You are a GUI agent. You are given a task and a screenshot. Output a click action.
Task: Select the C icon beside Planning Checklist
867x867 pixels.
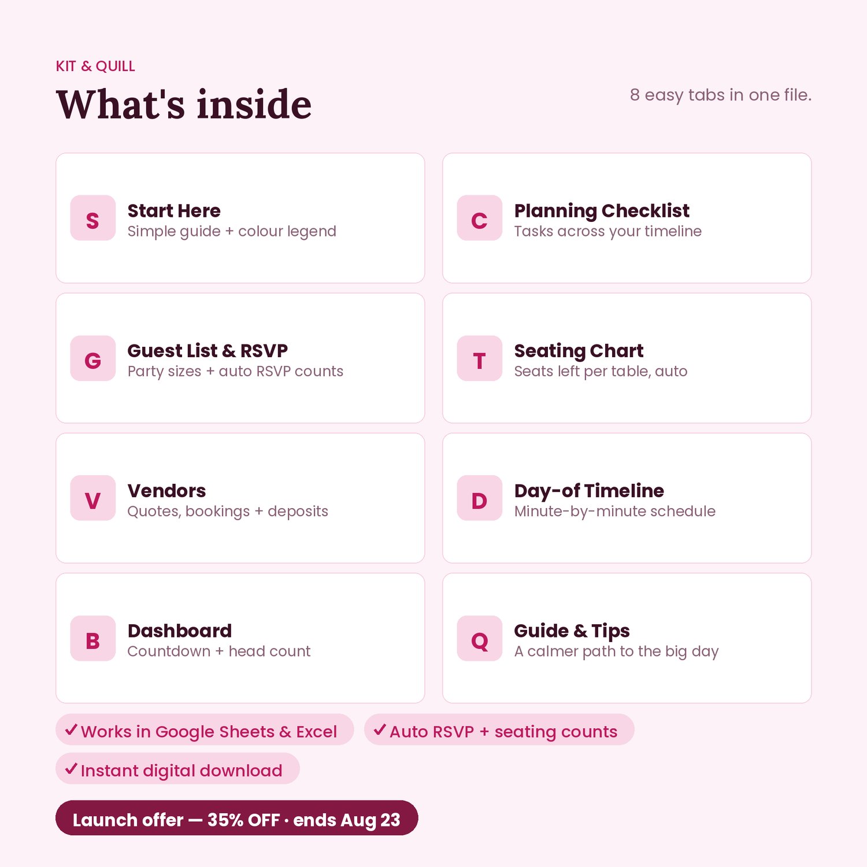click(480, 218)
